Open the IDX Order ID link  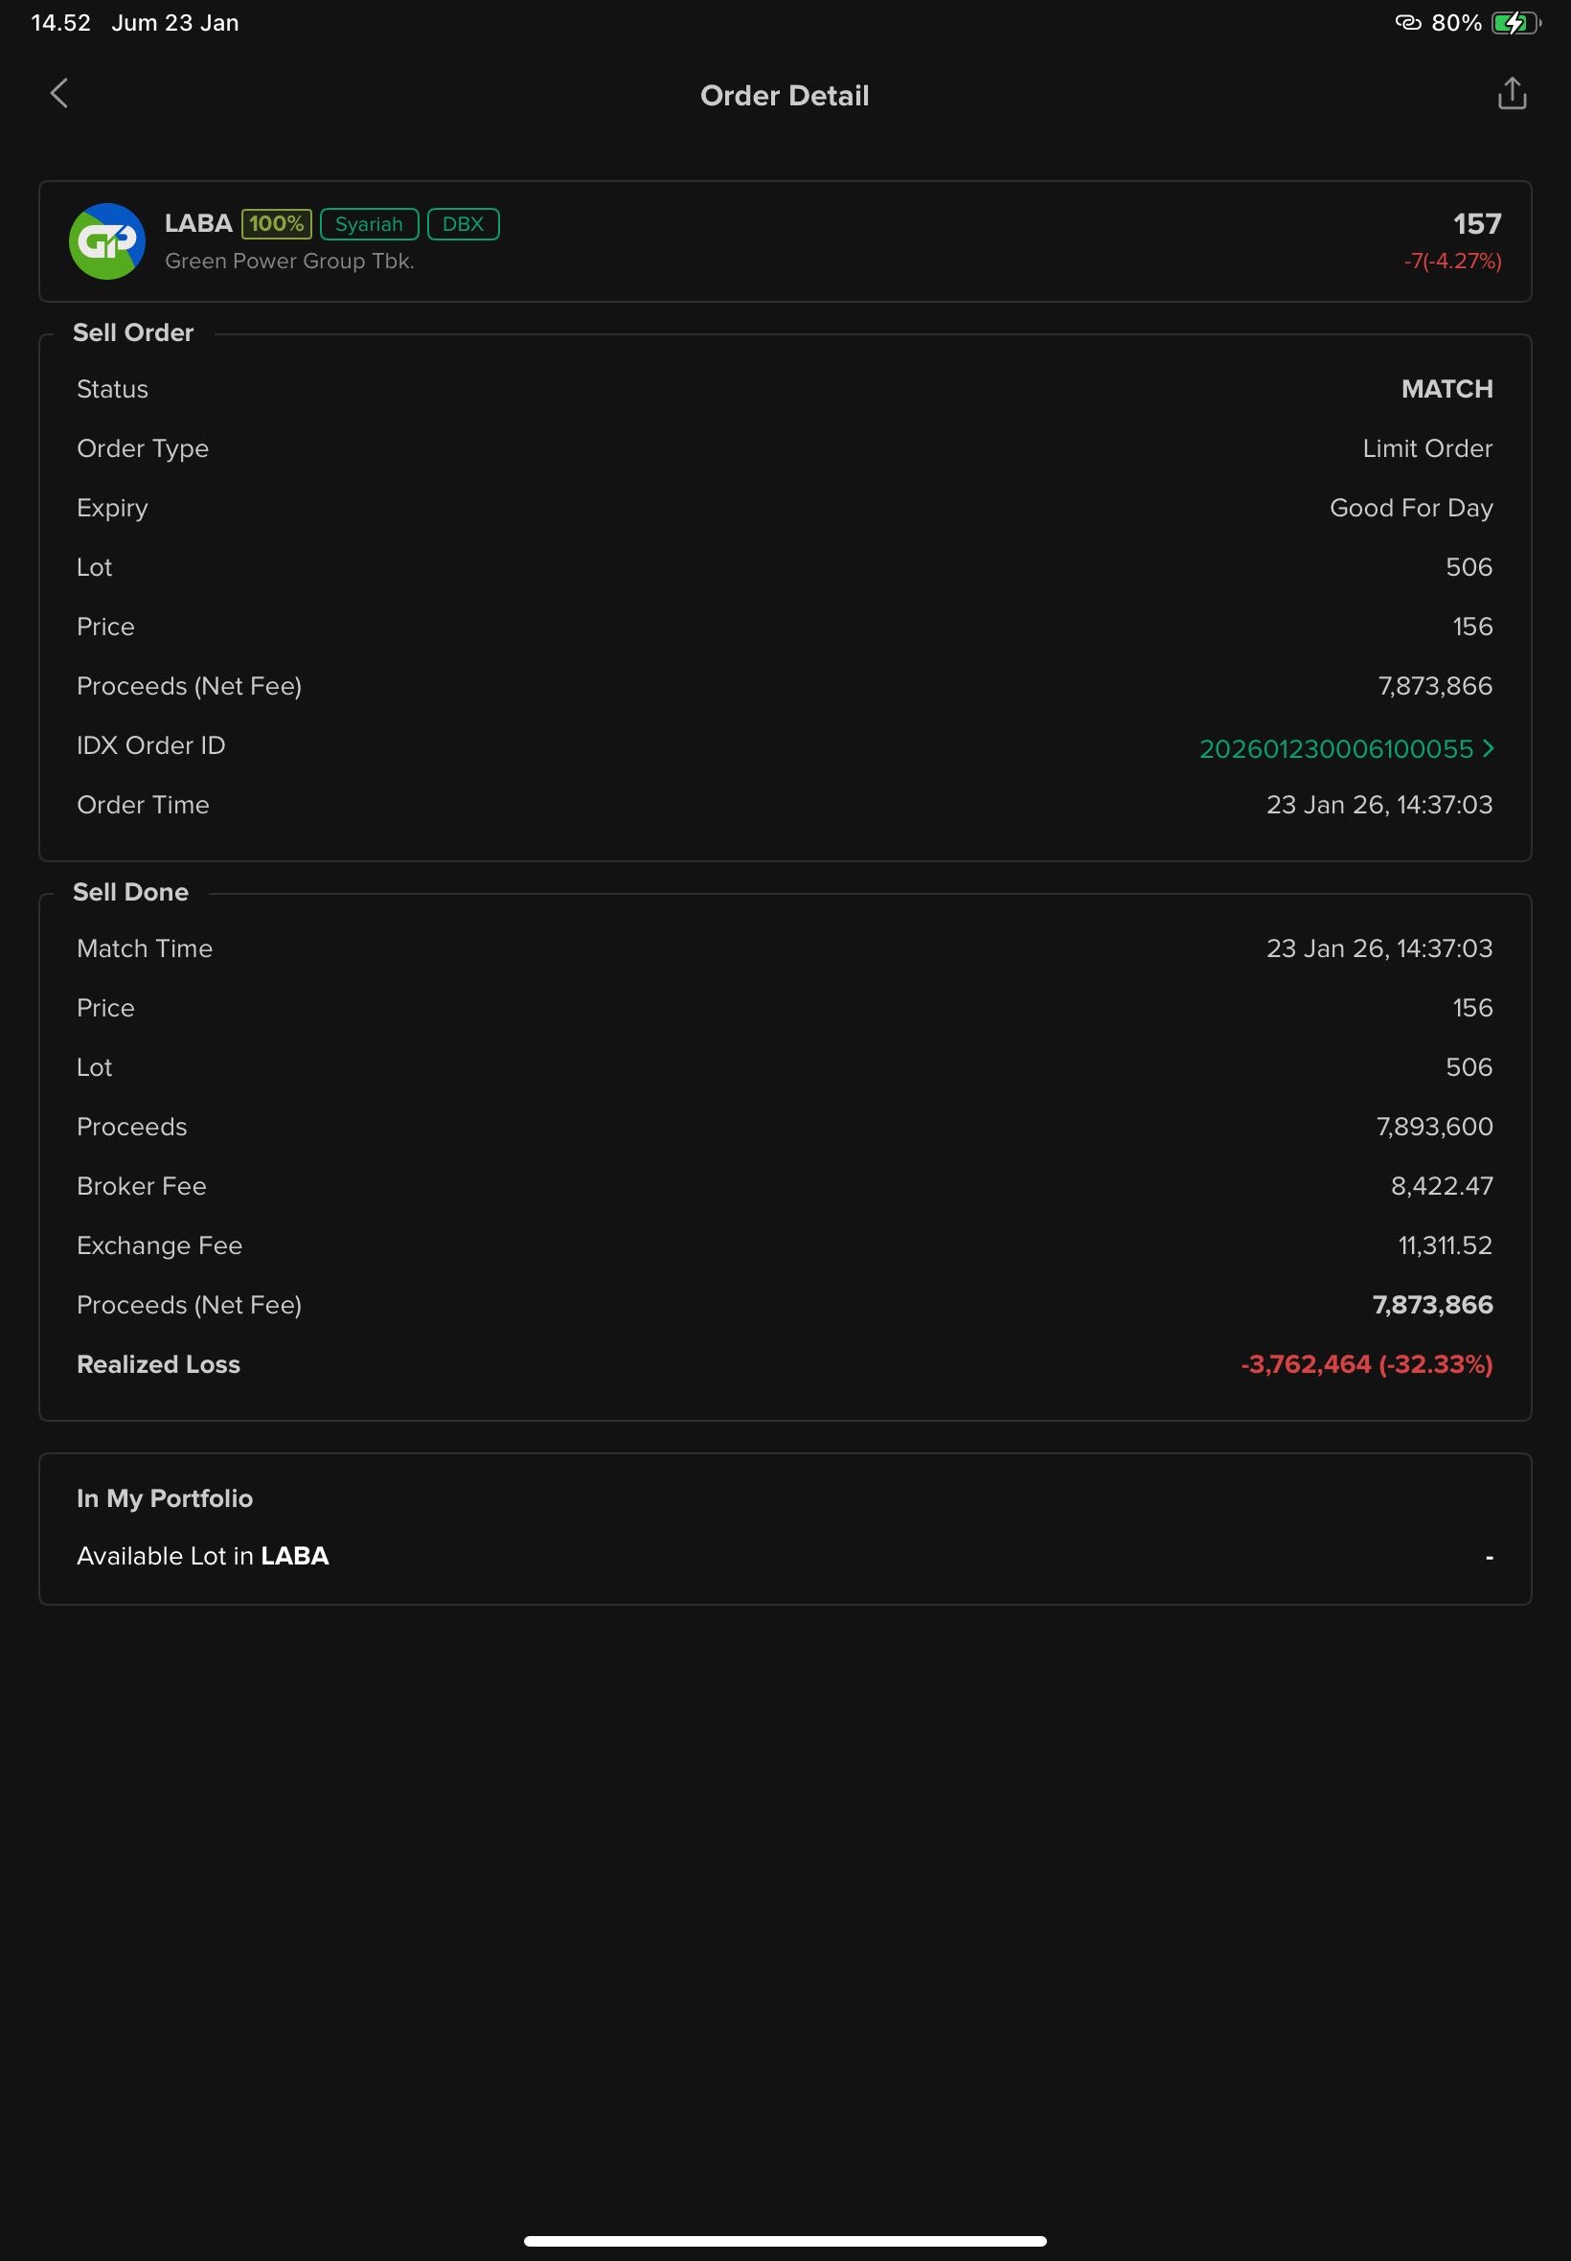1334,749
